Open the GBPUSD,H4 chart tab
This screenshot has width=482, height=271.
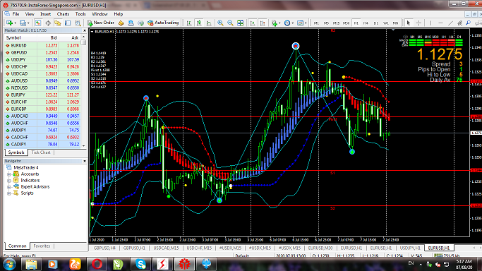pos(104,248)
